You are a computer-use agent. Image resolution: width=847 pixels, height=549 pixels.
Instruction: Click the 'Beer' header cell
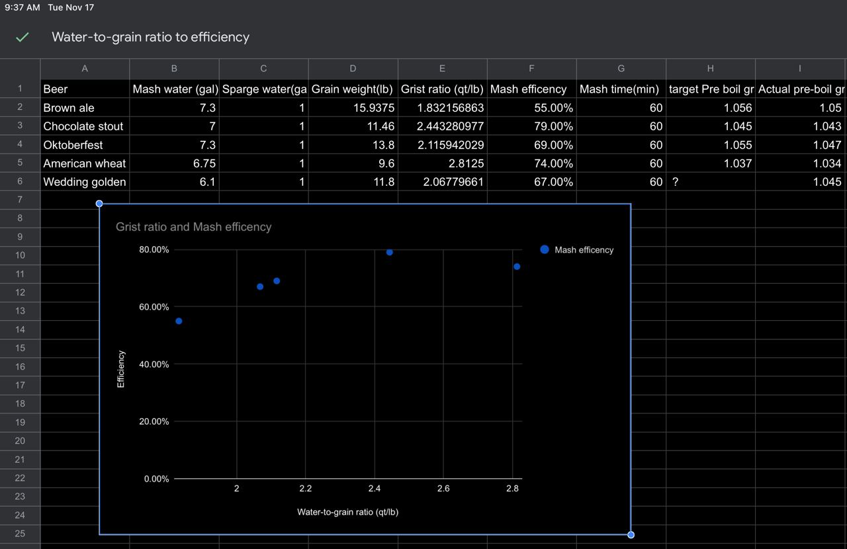pos(85,89)
